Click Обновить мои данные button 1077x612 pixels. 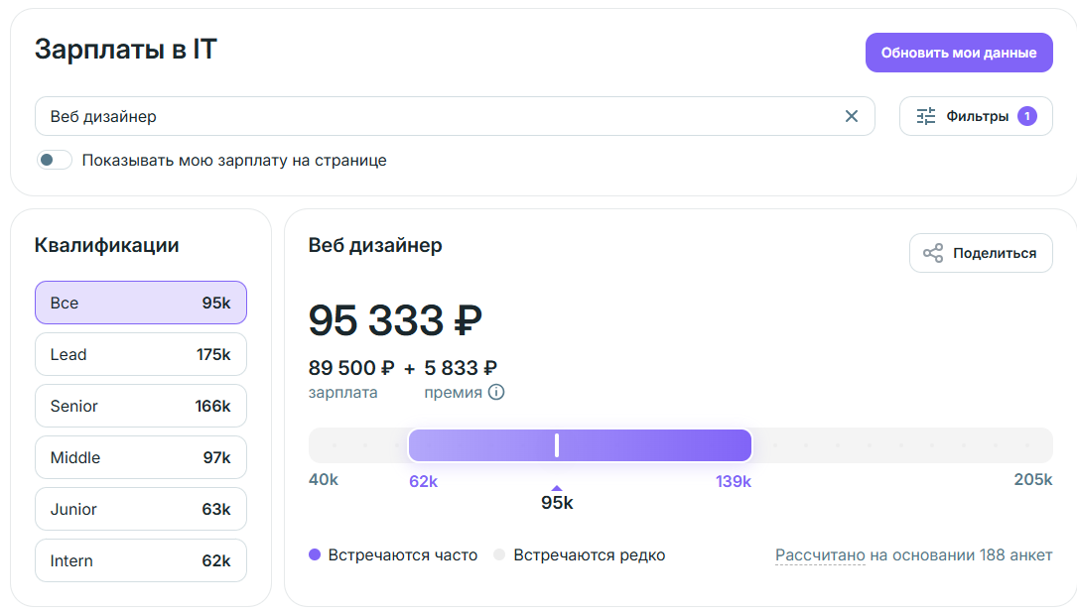click(x=959, y=53)
